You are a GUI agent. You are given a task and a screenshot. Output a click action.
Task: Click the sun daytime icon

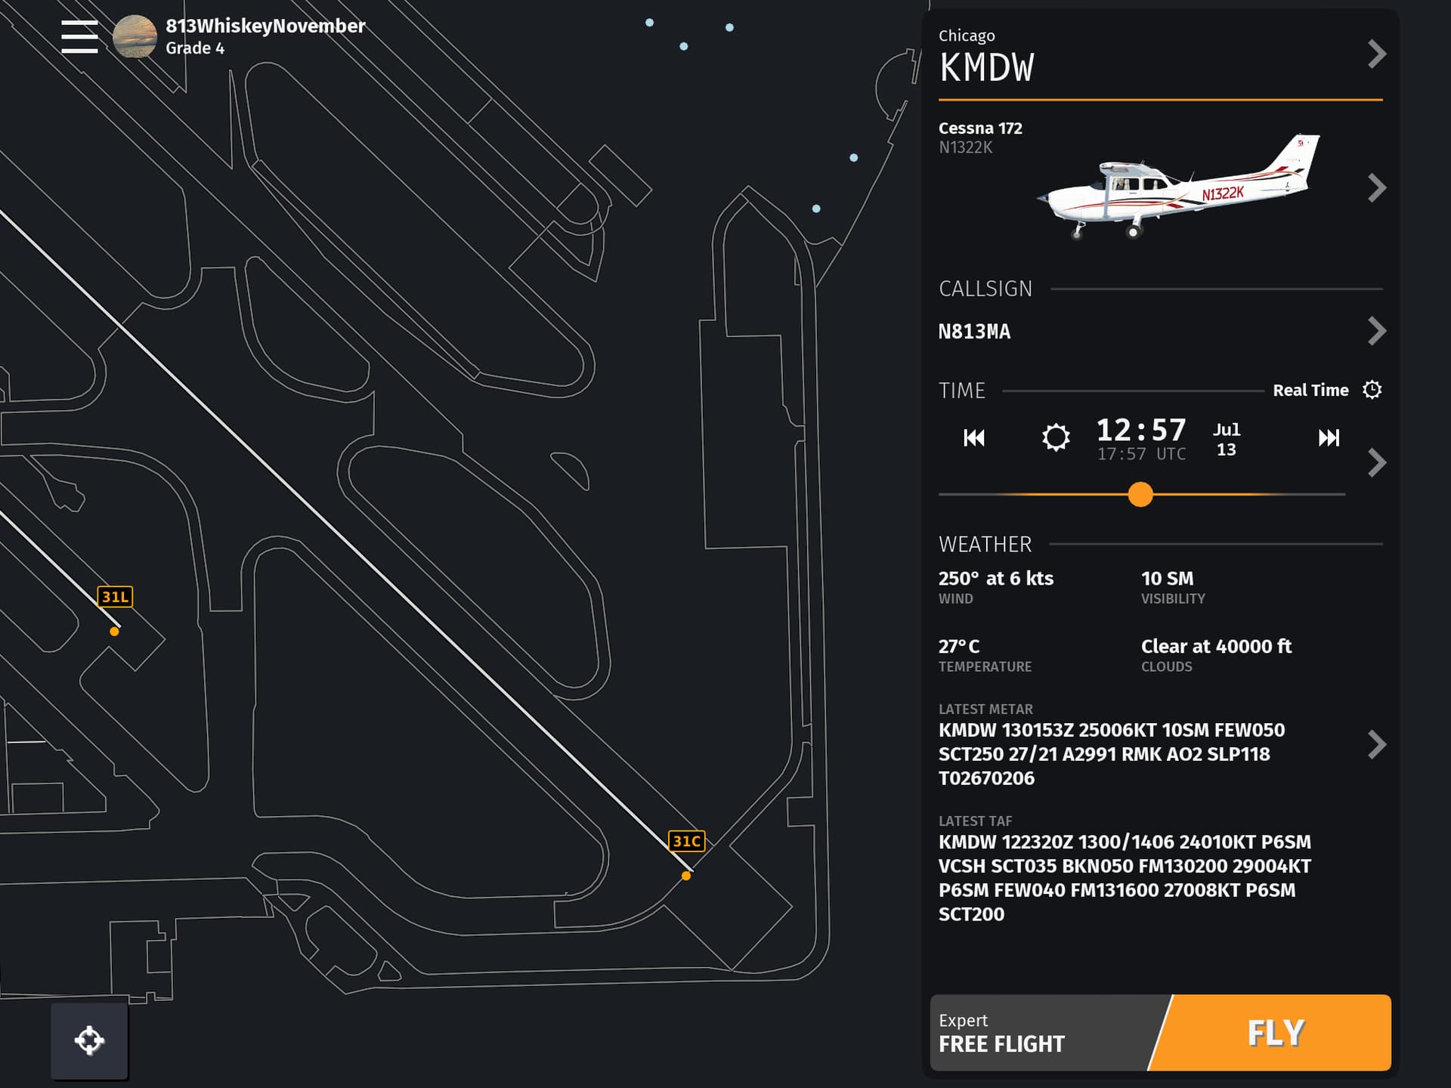click(1056, 437)
